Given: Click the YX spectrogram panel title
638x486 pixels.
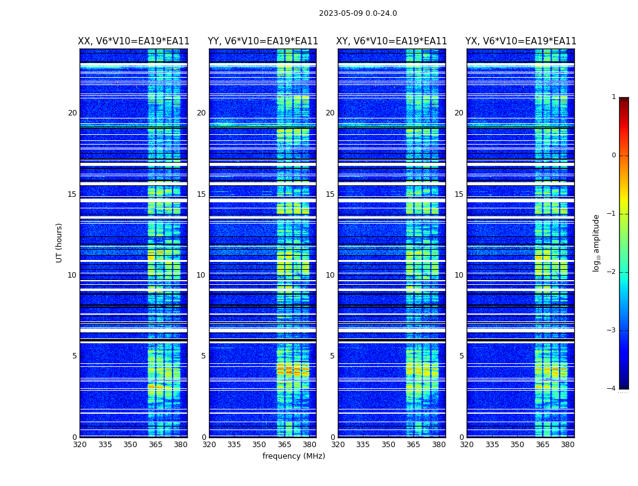Looking at the screenshot, I should tap(521, 41).
